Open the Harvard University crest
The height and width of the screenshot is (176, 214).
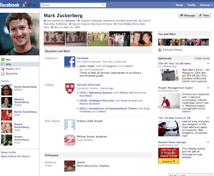pos(70,88)
